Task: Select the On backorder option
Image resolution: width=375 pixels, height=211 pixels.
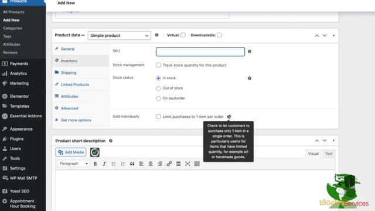Action: (x=158, y=98)
